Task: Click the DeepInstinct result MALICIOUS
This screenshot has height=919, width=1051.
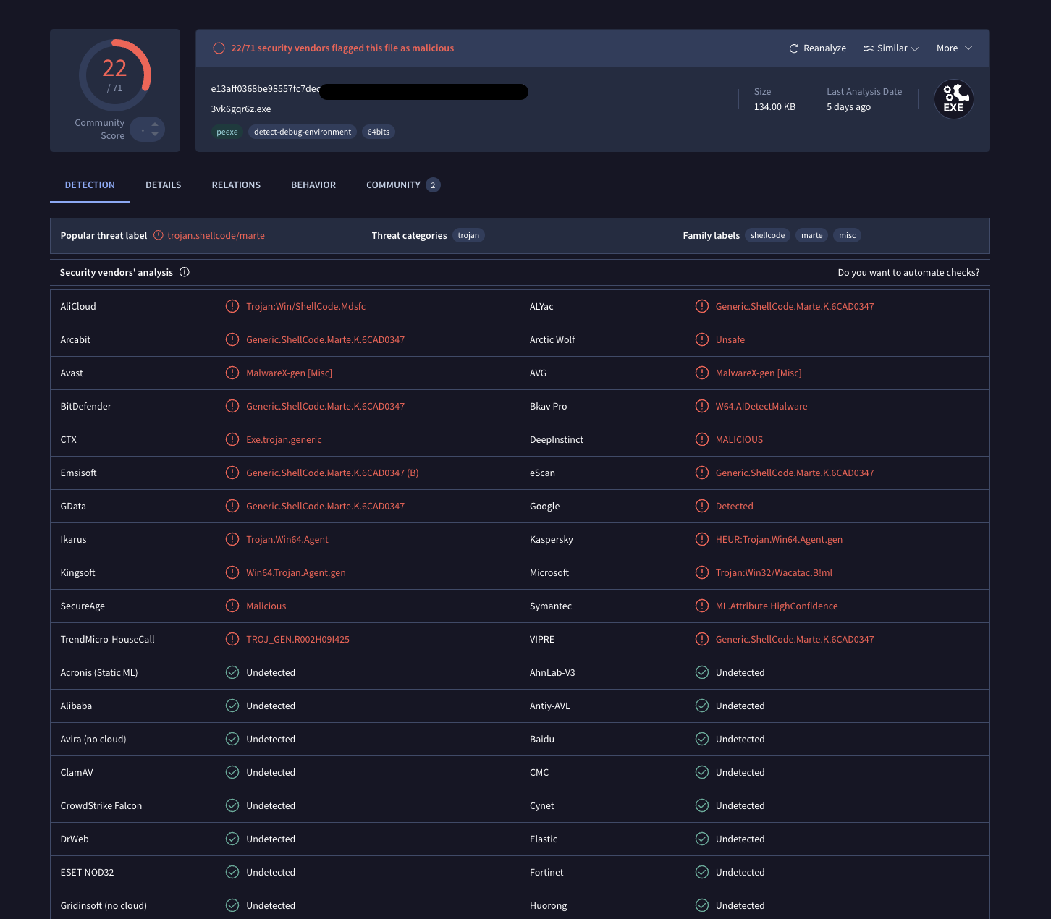Action: click(739, 440)
